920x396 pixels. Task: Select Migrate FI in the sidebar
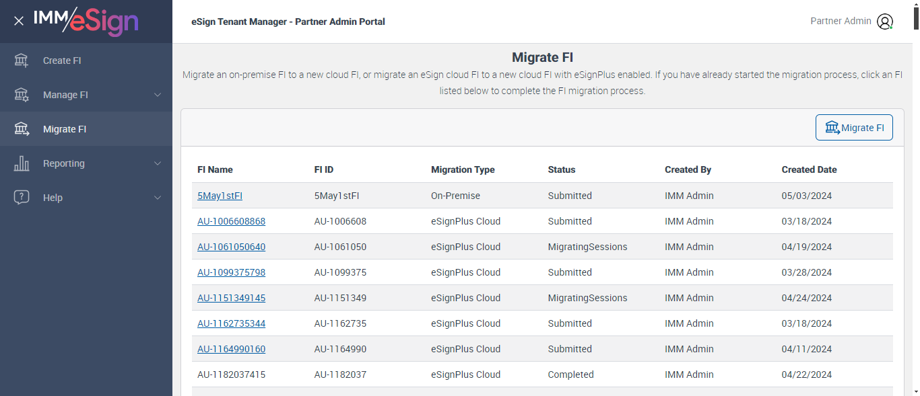(65, 129)
